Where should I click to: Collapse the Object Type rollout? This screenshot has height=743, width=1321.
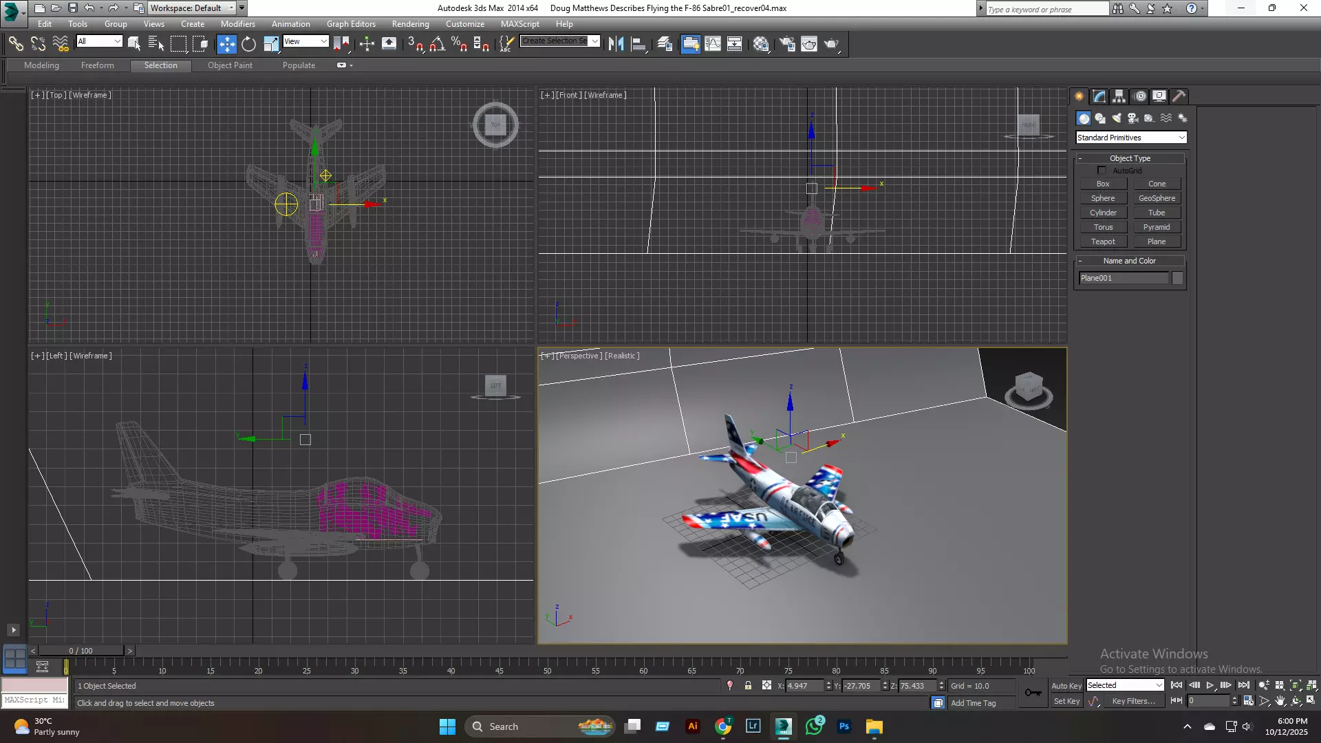click(1130, 158)
